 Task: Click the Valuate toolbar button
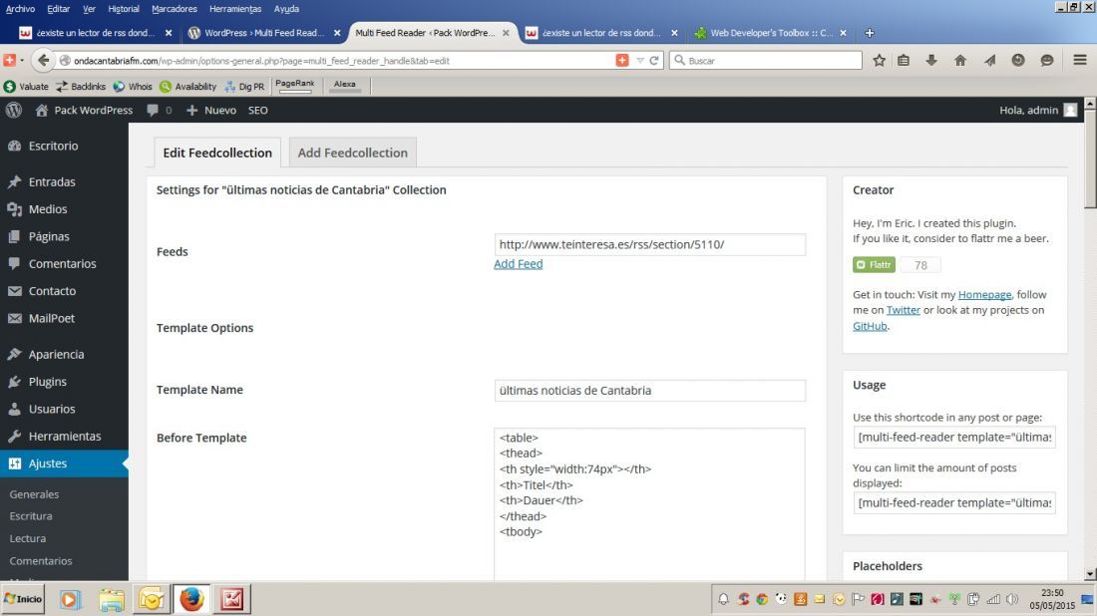pos(27,87)
